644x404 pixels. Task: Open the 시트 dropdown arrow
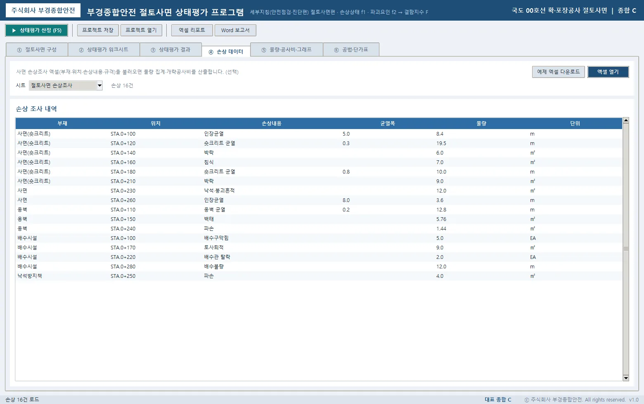click(99, 85)
